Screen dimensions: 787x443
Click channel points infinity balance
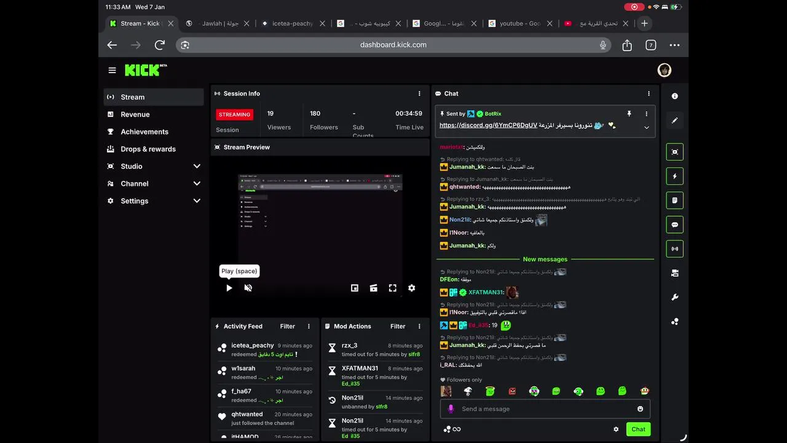point(452,429)
